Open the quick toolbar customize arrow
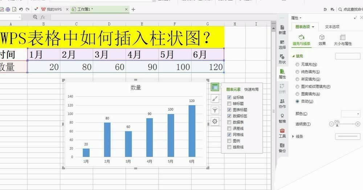The width and height of the screenshot is (363, 190). pos(36,9)
